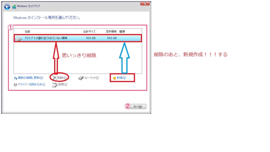Screen dimensions: 270x152
Task: Click the refresh arrows icon
Action: [x=16, y=78]
